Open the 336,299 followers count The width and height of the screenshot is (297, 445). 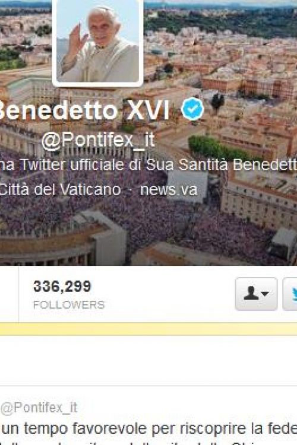coord(62,286)
